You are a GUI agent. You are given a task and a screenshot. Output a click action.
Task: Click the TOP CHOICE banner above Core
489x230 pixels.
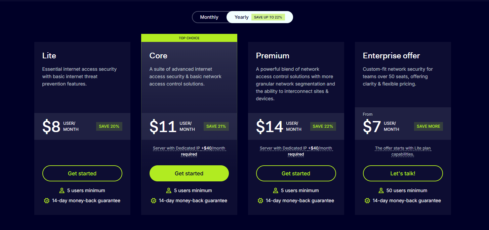pos(189,38)
